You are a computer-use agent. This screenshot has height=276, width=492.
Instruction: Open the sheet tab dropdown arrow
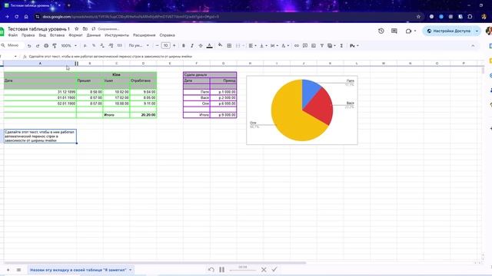pos(130,270)
